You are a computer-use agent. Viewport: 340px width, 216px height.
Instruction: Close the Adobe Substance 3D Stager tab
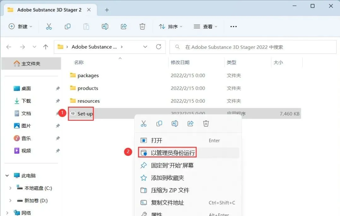point(89,10)
